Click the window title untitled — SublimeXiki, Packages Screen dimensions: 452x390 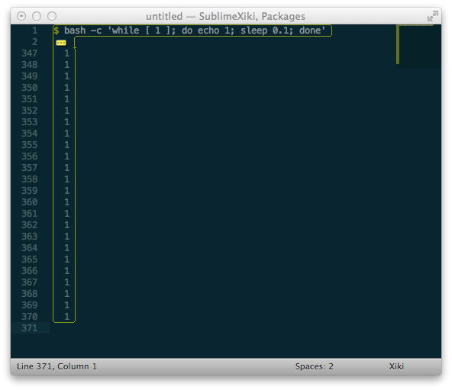point(225,17)
